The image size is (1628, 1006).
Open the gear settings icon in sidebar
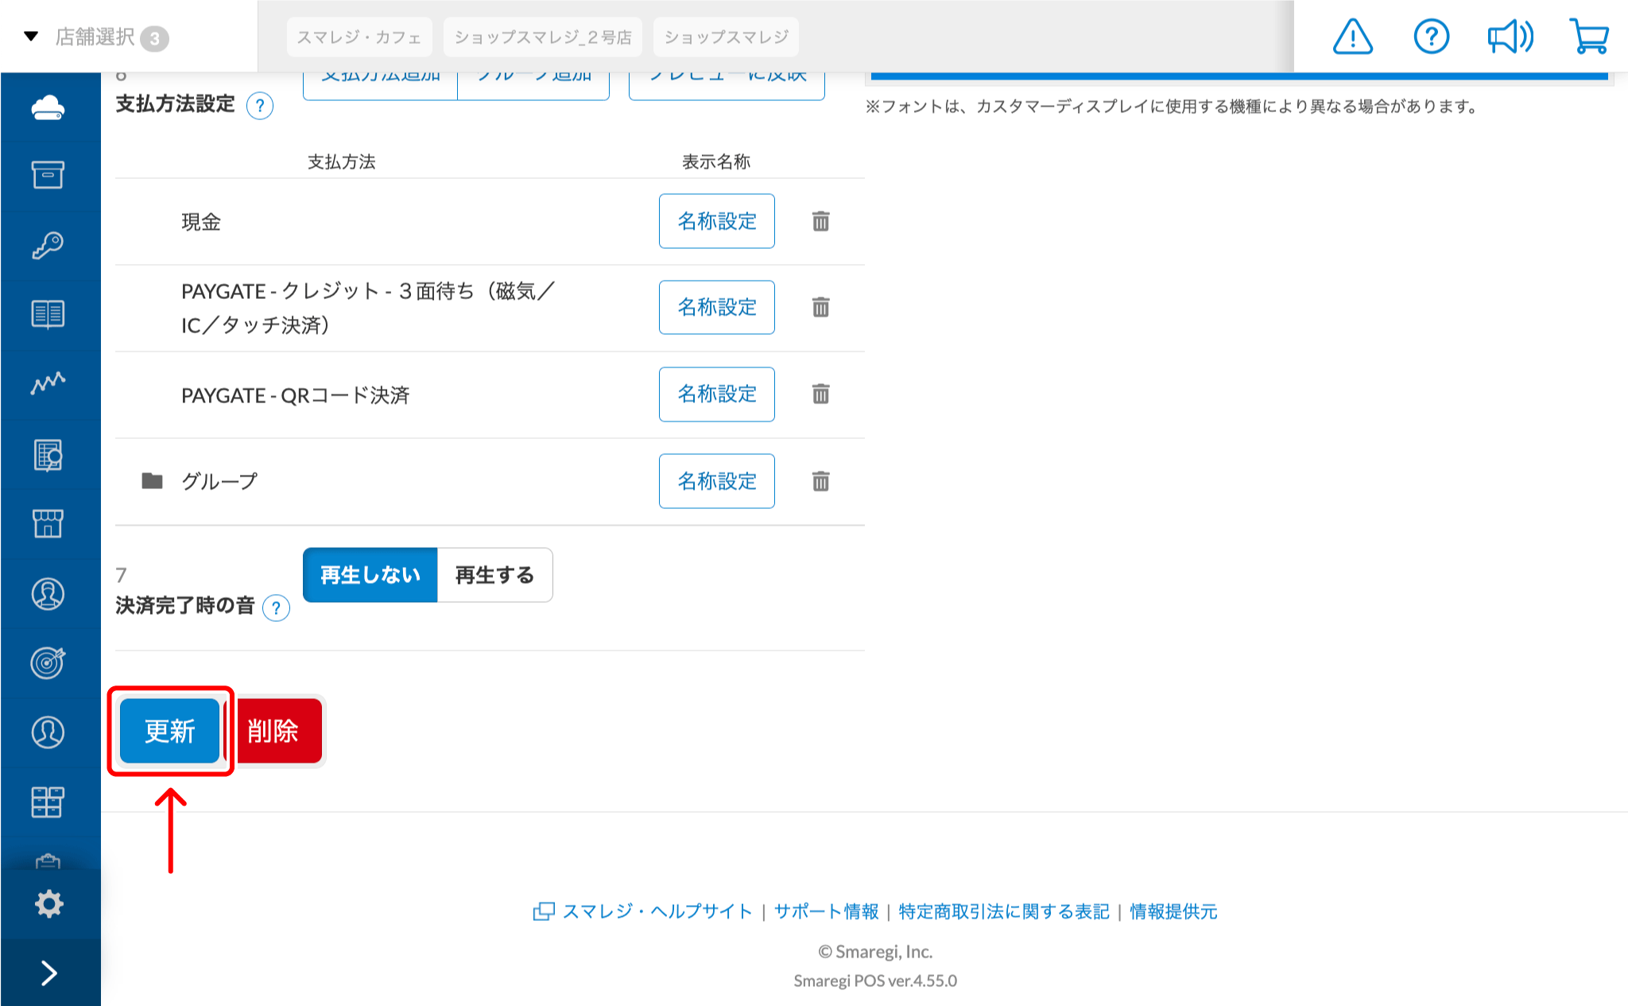pos(49,904)
